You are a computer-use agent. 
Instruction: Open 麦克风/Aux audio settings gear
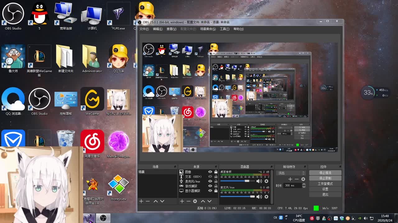[x=266, y=197]
